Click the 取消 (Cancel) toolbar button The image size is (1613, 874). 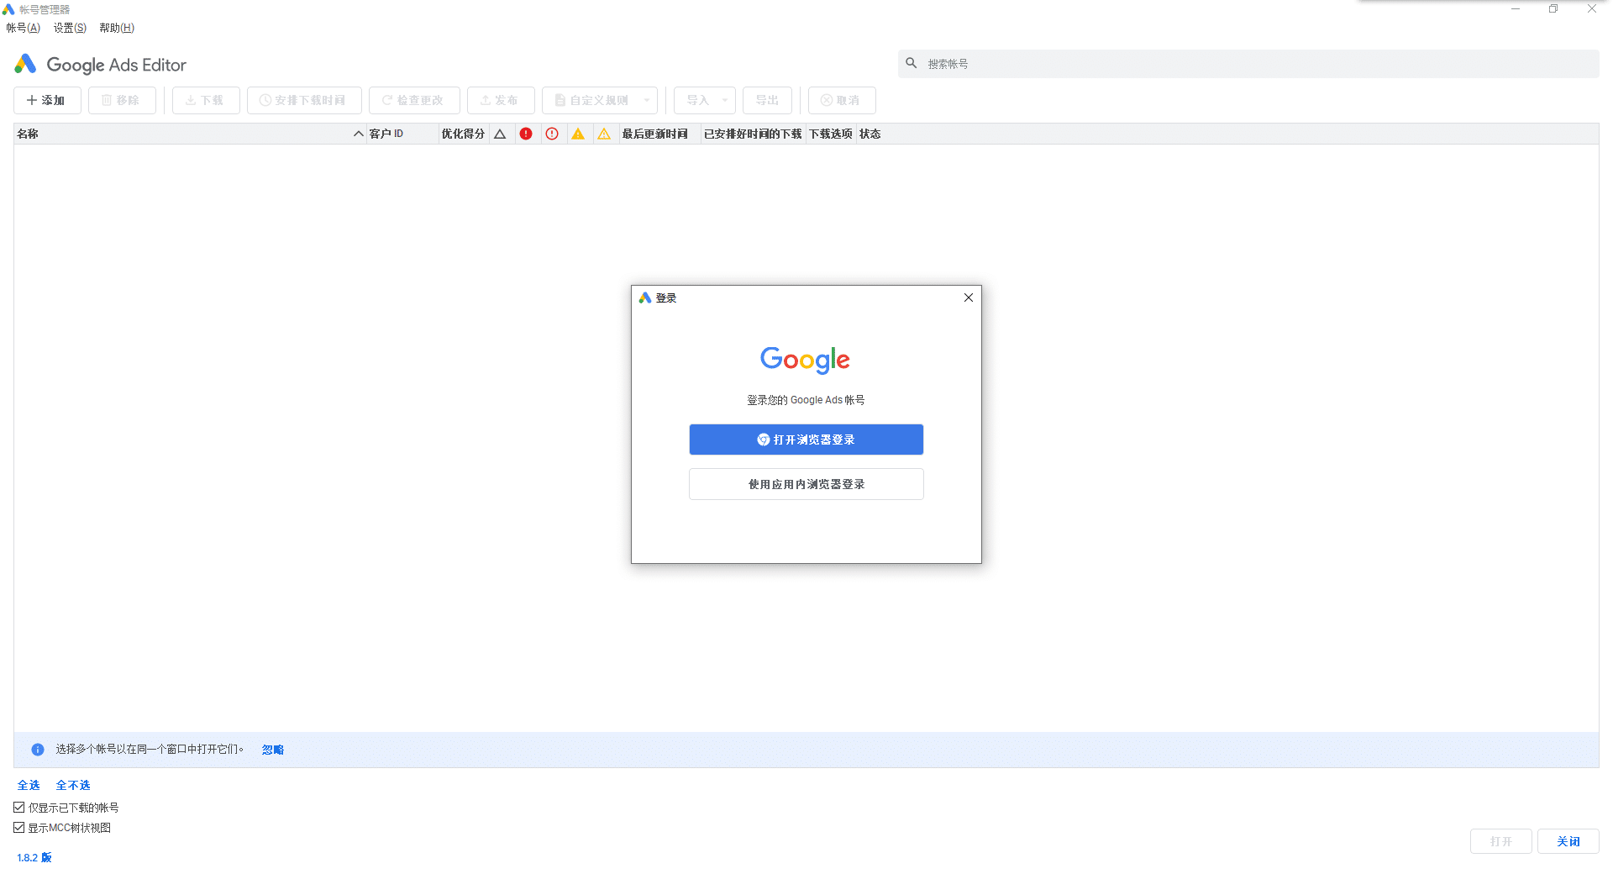(842, 100)
